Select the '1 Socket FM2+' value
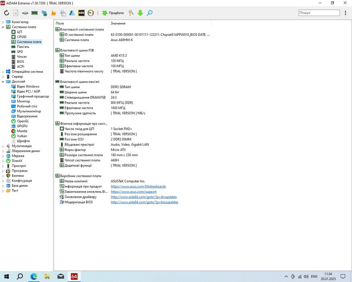Screen dimensions: 352x282 pyautogui.click(x=121, y=129)
